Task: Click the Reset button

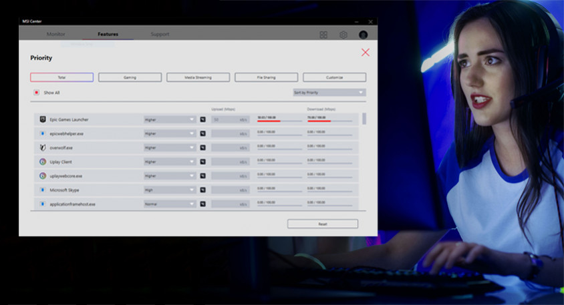Action: pos(323,224)
